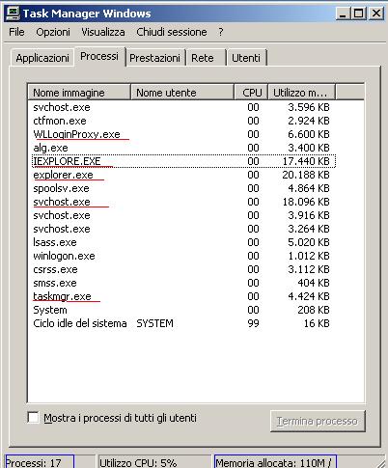Switch to the Prestazioni tab
The height and width of the screenshot is (468, 388).
[154, 58]
